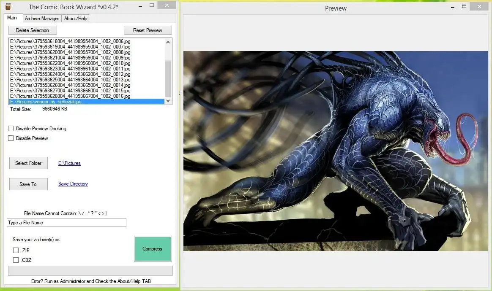This screenshot has height=291, width=492.
Task: Check the .ZIP archive option
Action: [16, 250]
